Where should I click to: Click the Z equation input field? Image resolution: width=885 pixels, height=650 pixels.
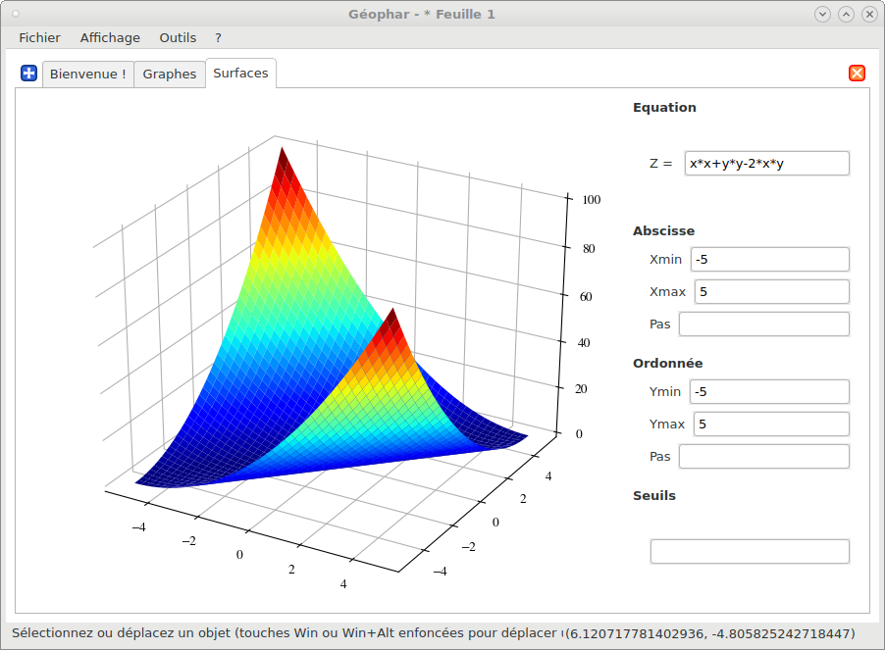tap(766, 164)
